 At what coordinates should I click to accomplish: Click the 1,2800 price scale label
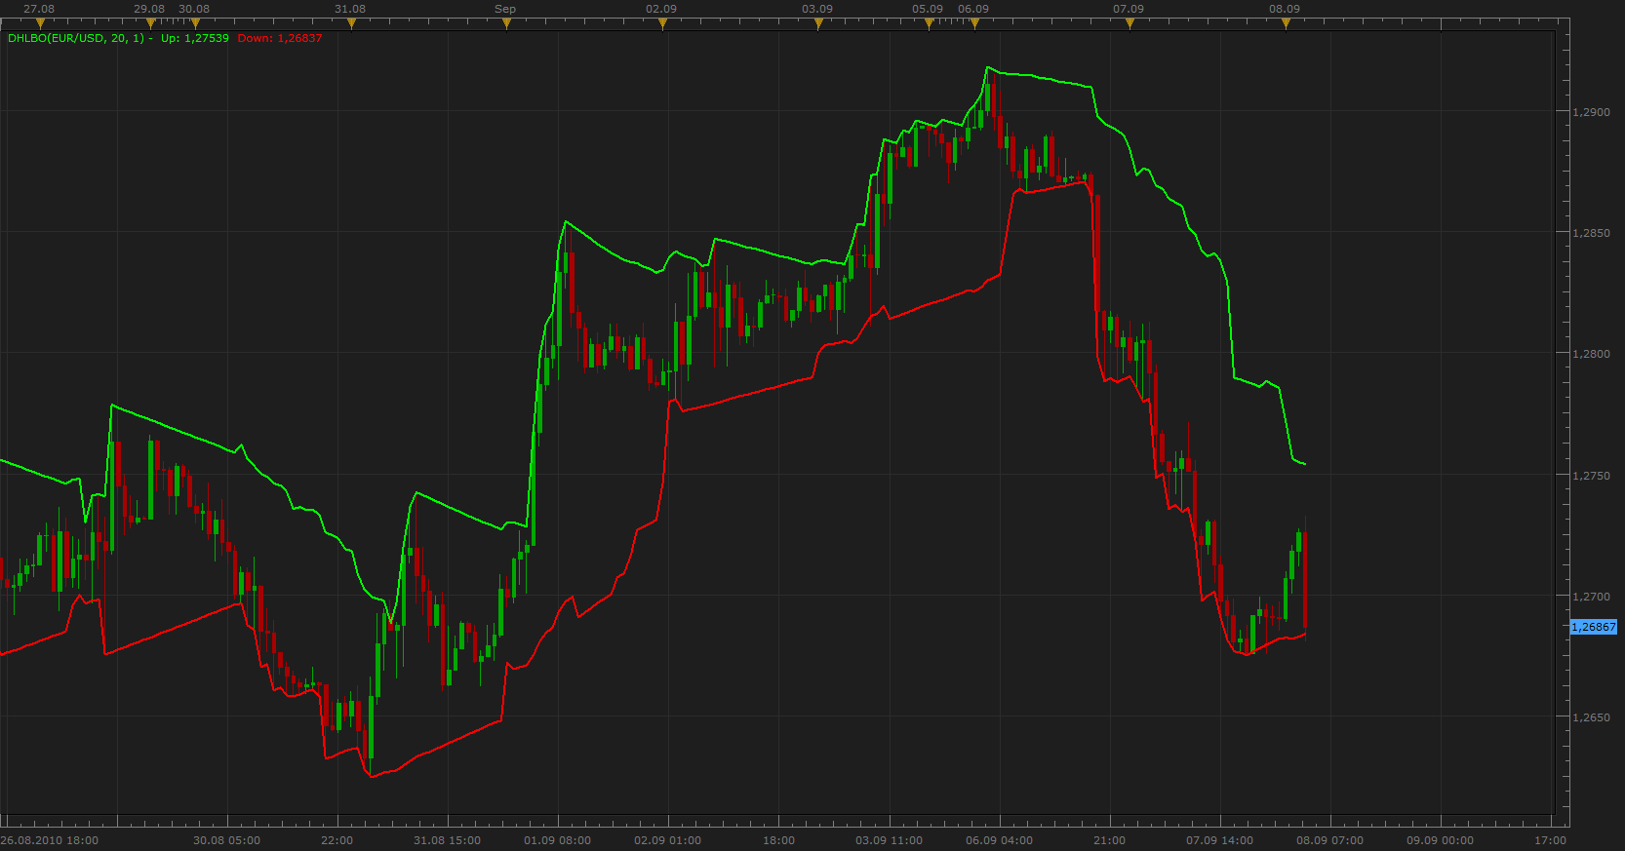(1592, 354)
